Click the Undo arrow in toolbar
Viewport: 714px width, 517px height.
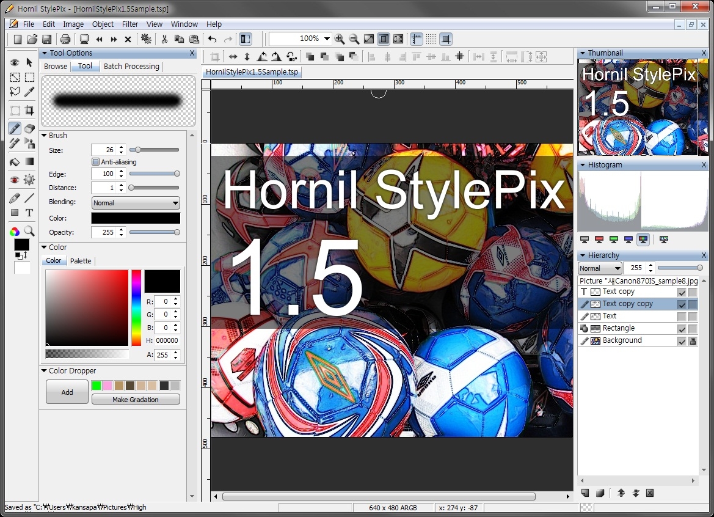[x=212, y=39]
